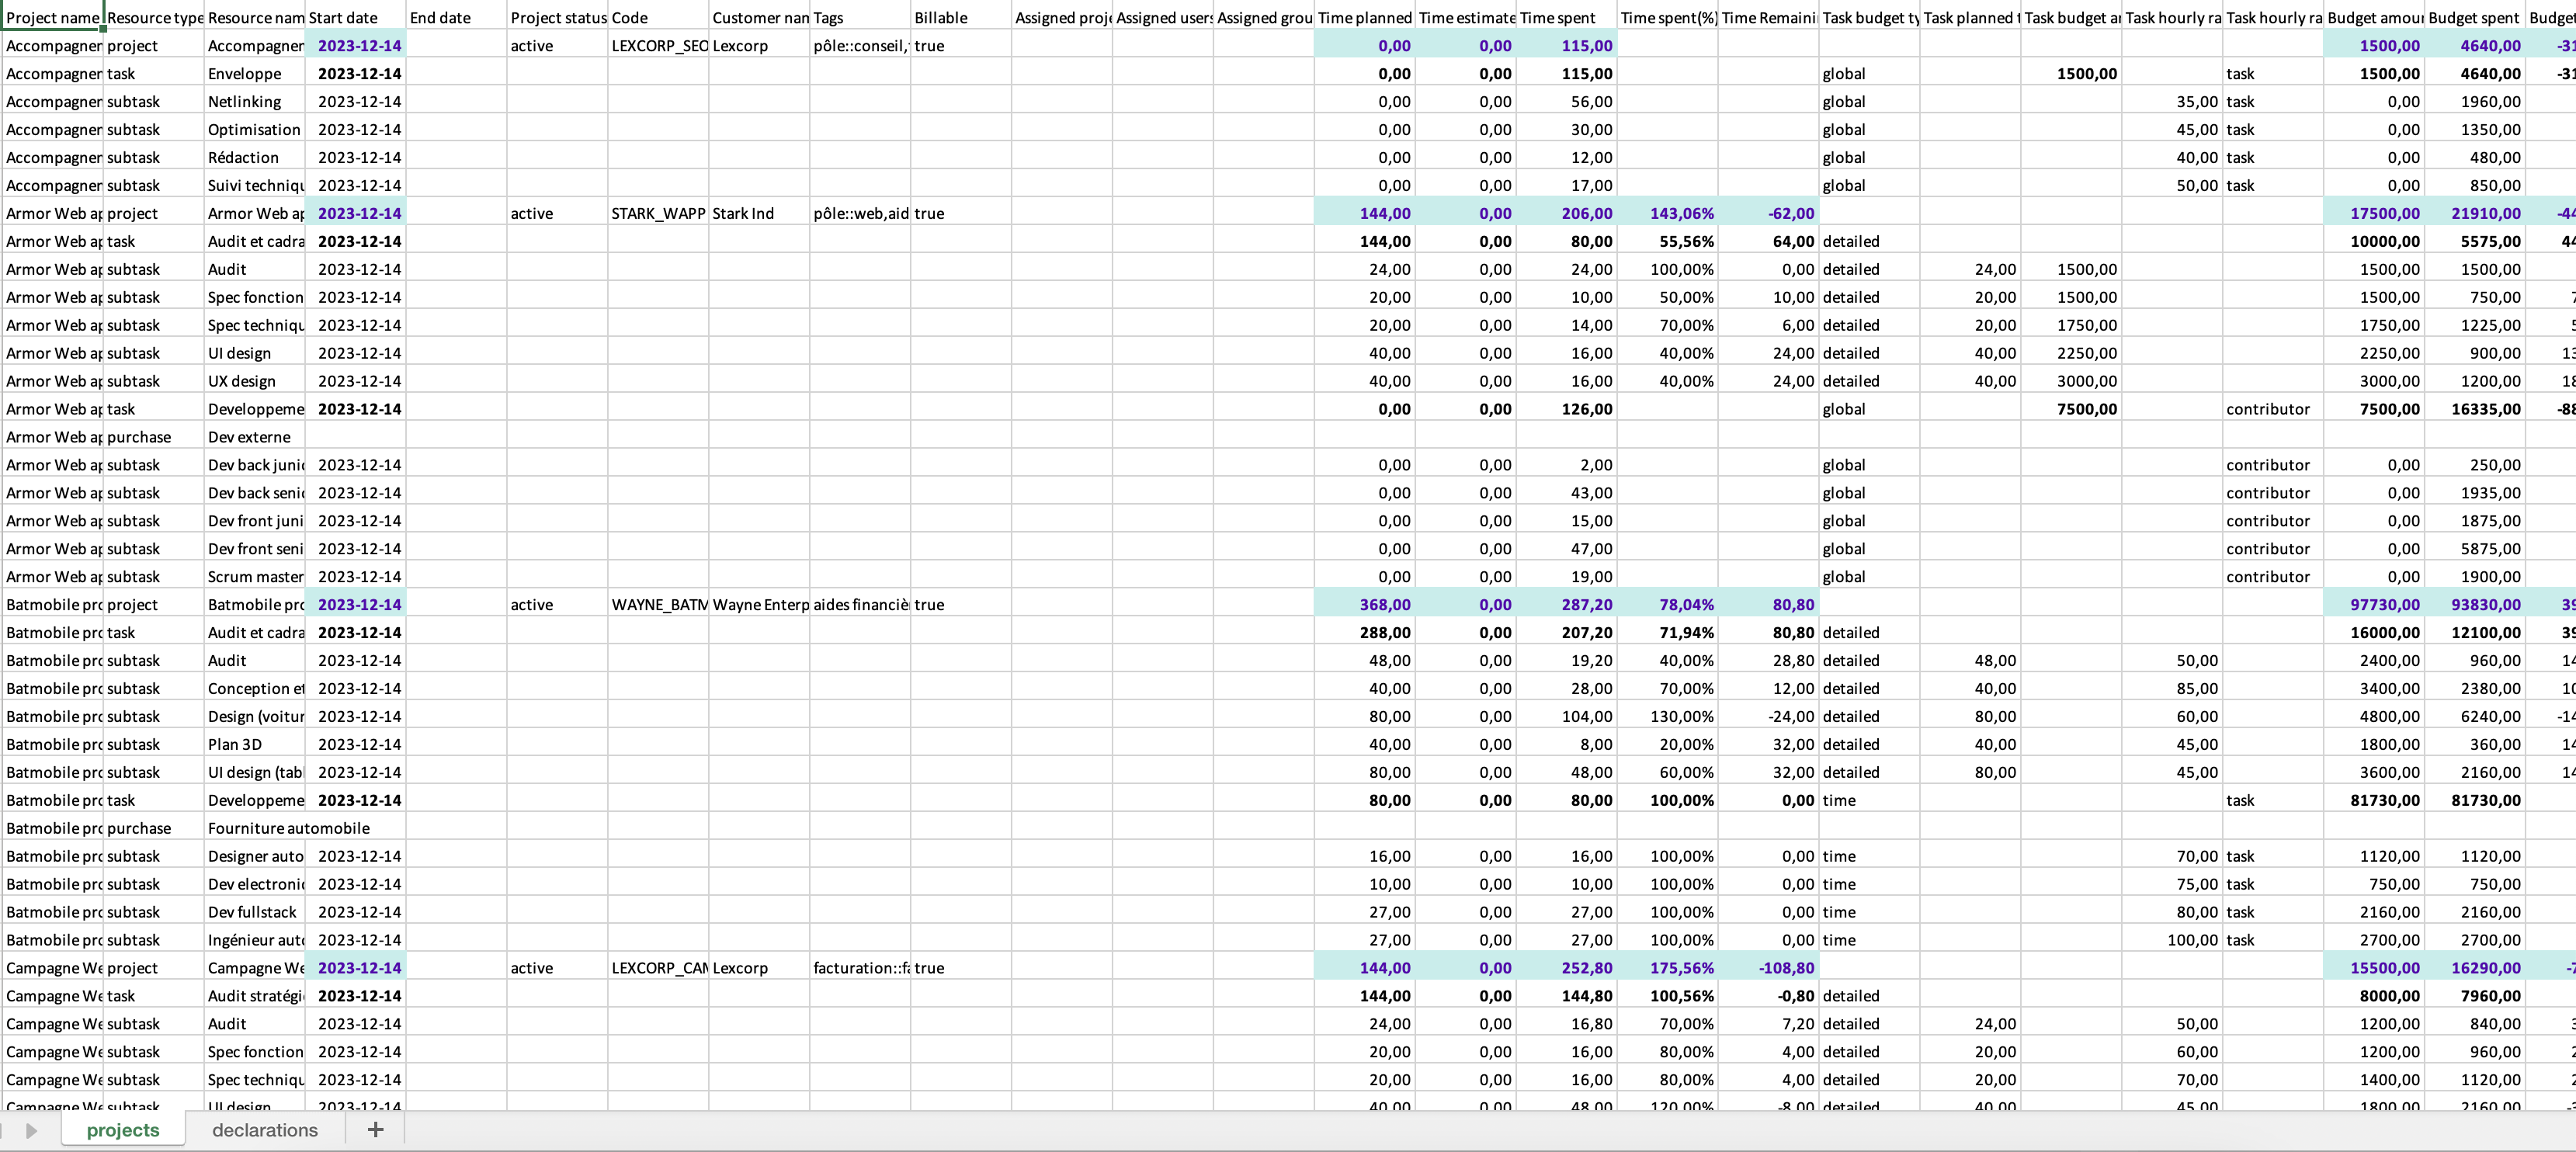Click the WAYNE_BATM code cell
The image size is (2576, 1152).
pyautogui.click(x=658, y=604)
